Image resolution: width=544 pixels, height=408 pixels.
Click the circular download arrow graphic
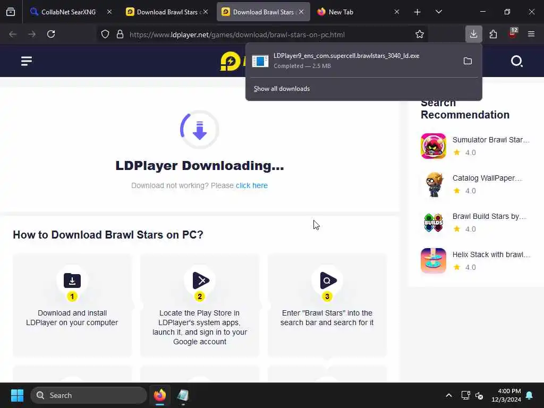click(200, 130)
